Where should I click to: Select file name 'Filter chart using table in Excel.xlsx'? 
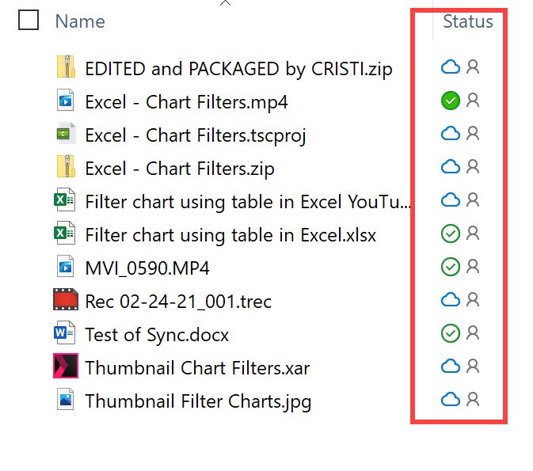pyautogui.click(x=230, y=235)
